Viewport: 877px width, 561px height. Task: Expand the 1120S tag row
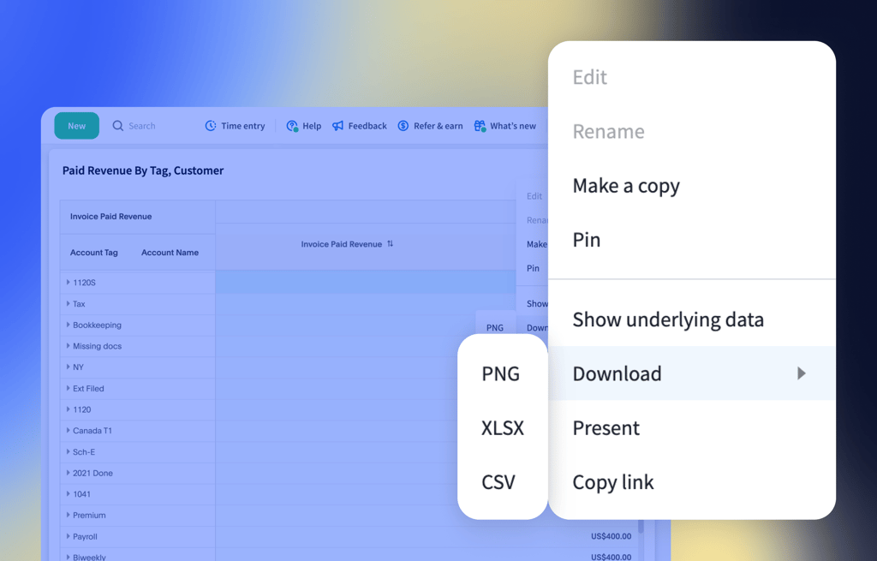69,283
